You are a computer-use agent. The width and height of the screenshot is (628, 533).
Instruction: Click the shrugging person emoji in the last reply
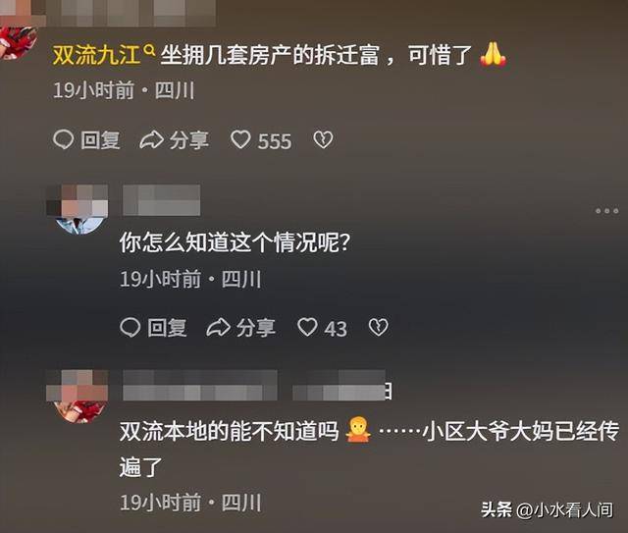358,430
